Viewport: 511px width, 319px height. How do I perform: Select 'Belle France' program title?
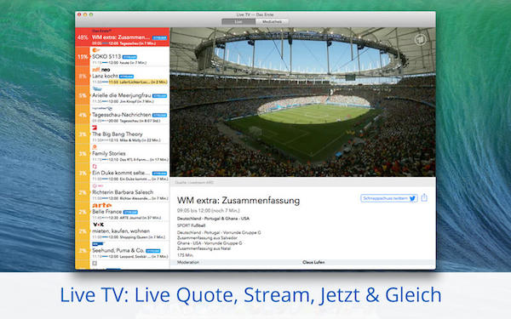coord(107,212)
